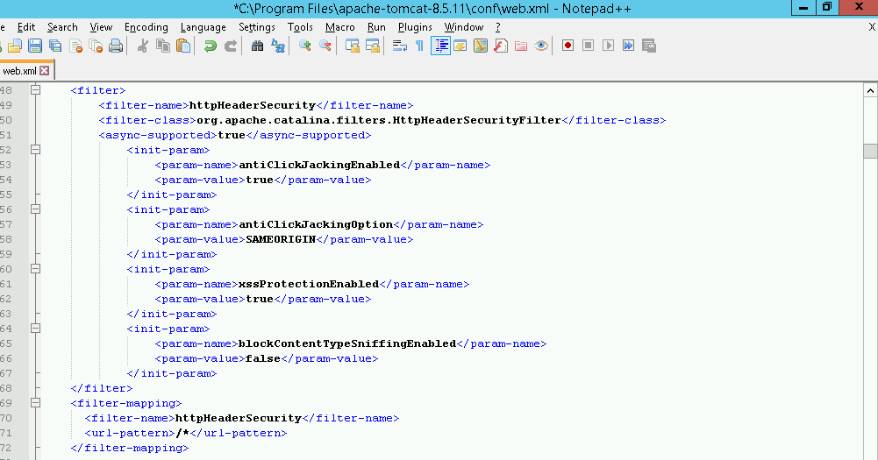Start macro recording with red dot icon
878x460 pixels.
pyautogui.click(x=567, y=46)
